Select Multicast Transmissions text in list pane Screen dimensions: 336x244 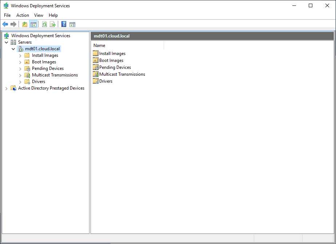point(122,74)
